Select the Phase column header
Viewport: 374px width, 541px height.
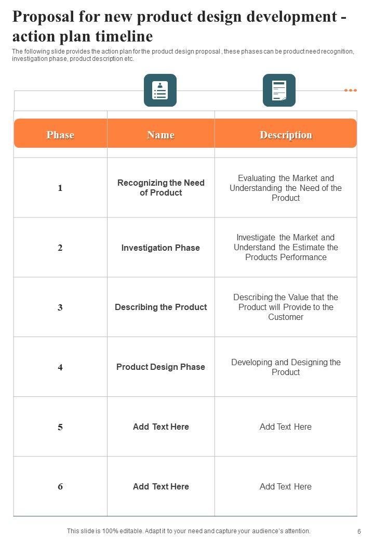[x=60, y=135]
